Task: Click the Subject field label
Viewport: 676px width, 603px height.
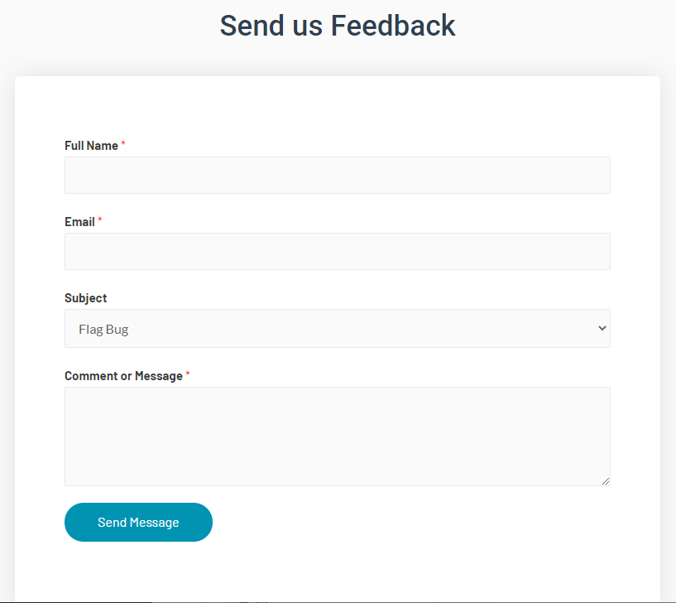Action: [85, 298]
